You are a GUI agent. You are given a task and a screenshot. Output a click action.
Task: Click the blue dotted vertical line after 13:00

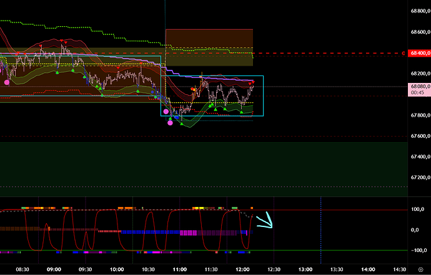pyautogui.click(x=320, y=231)
